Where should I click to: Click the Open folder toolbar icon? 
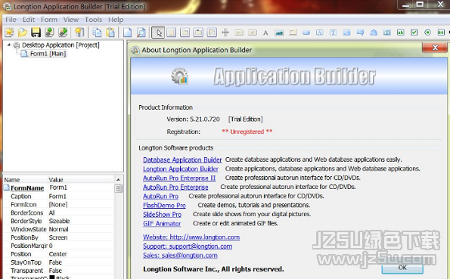coord(23,33)
